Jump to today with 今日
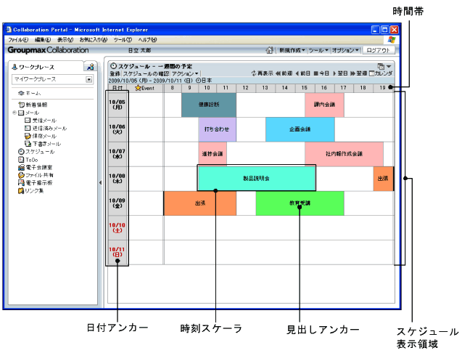 [x=321, y=73]
